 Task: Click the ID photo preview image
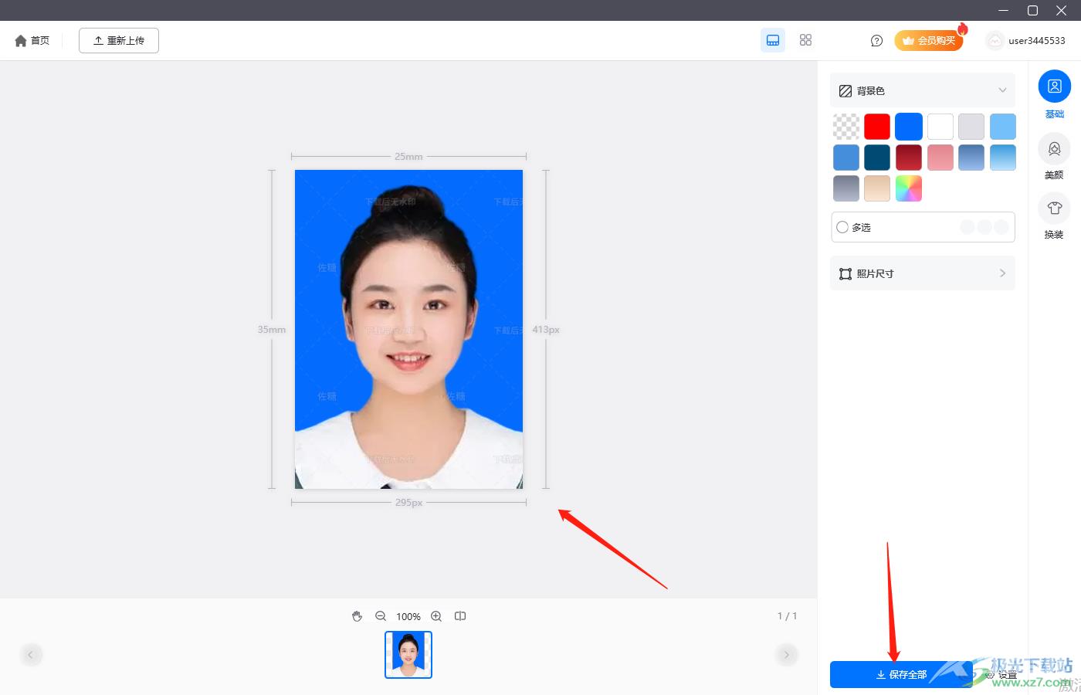(x=408, y=330)
